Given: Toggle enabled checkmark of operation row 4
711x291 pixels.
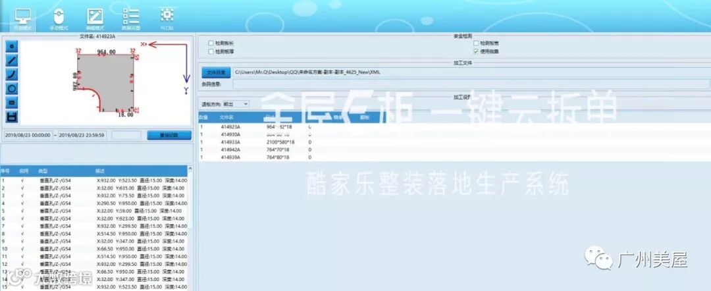Looking at the screenshot, I should [x=22, y=203].
